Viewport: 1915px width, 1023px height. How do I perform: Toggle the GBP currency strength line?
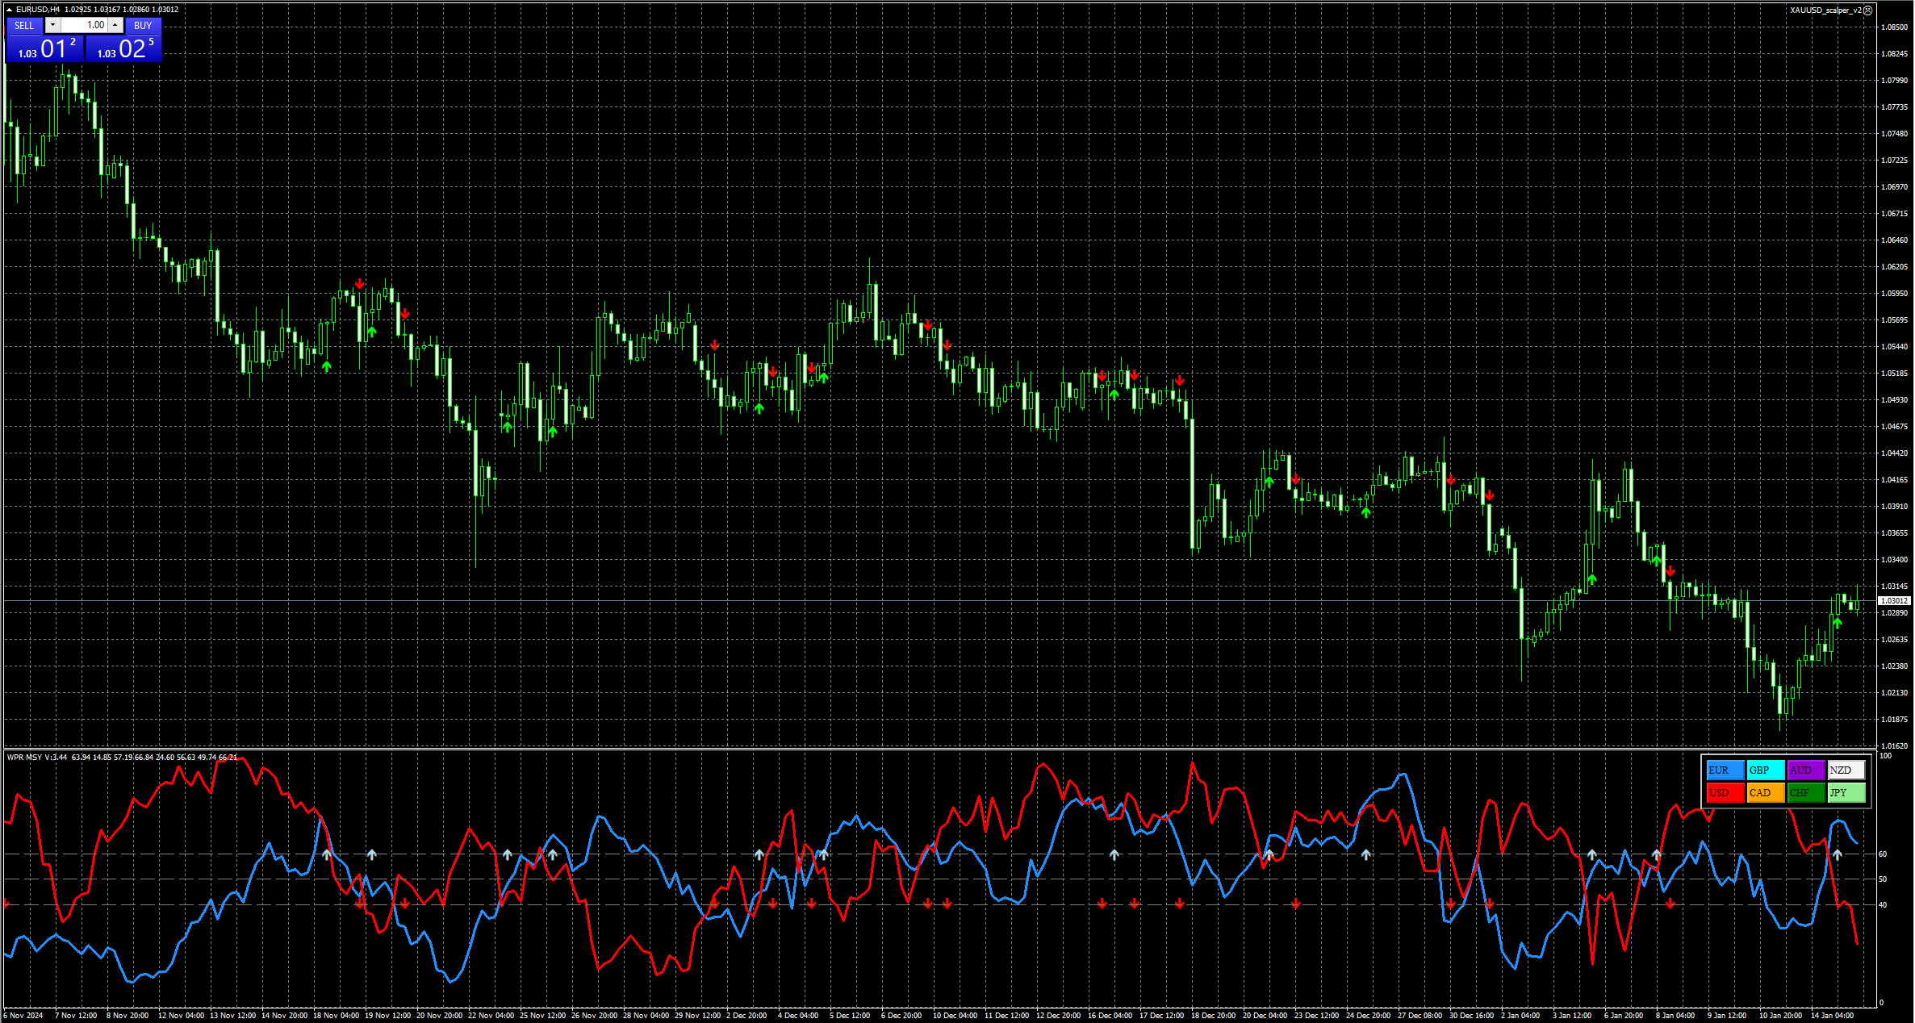point(1766,770)
